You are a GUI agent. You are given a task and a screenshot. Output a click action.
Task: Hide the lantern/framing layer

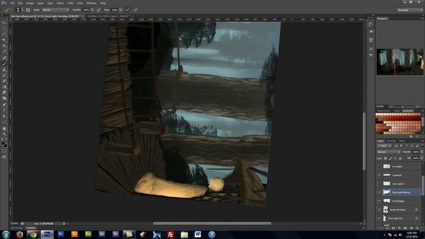tap(379, 210)
